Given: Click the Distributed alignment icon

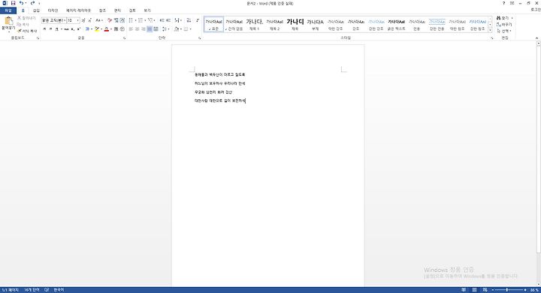Looking at the screenshot, I should tap(156, 29).
